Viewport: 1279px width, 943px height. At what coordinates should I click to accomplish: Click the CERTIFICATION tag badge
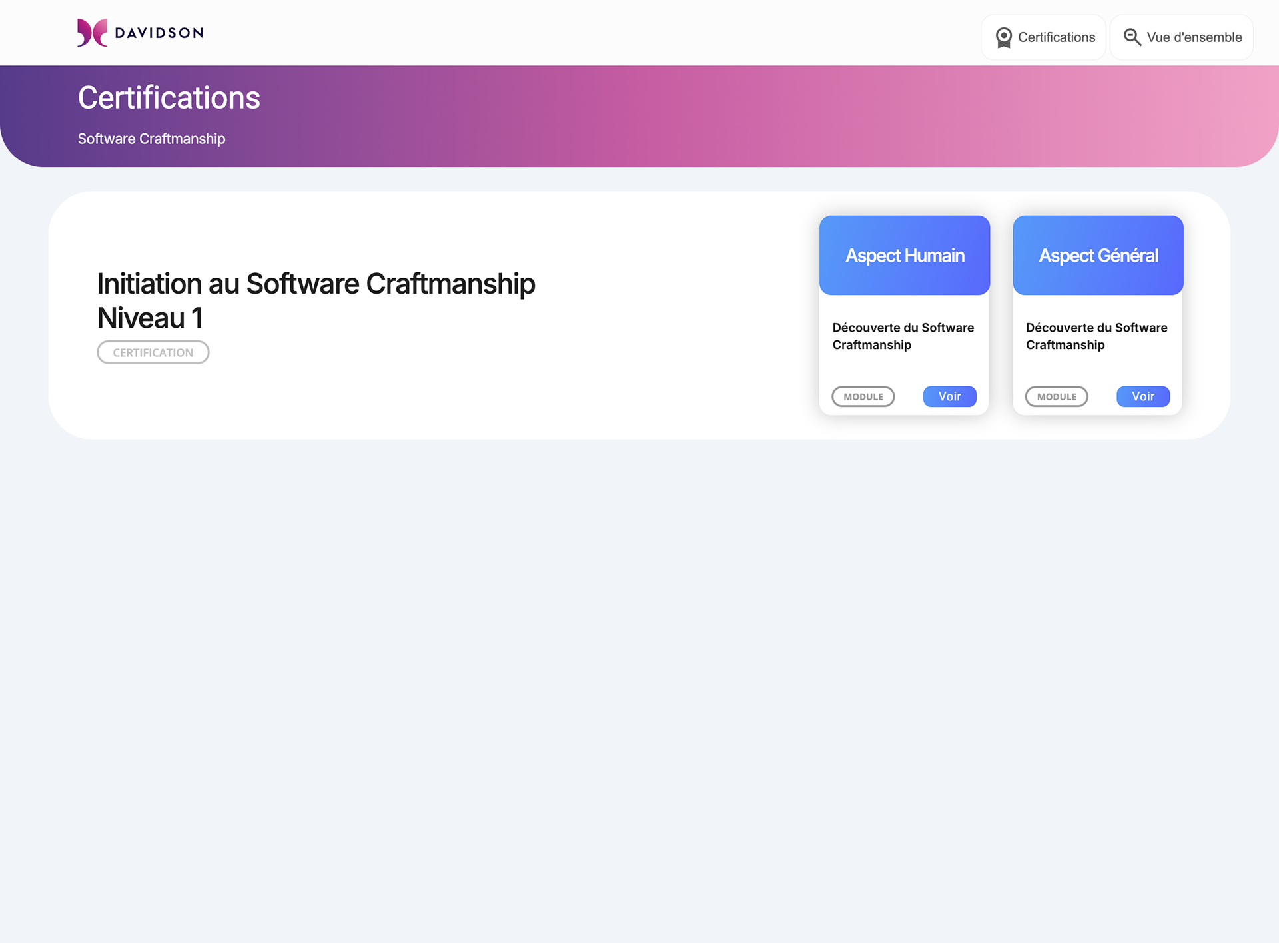(x=153, y=352)
